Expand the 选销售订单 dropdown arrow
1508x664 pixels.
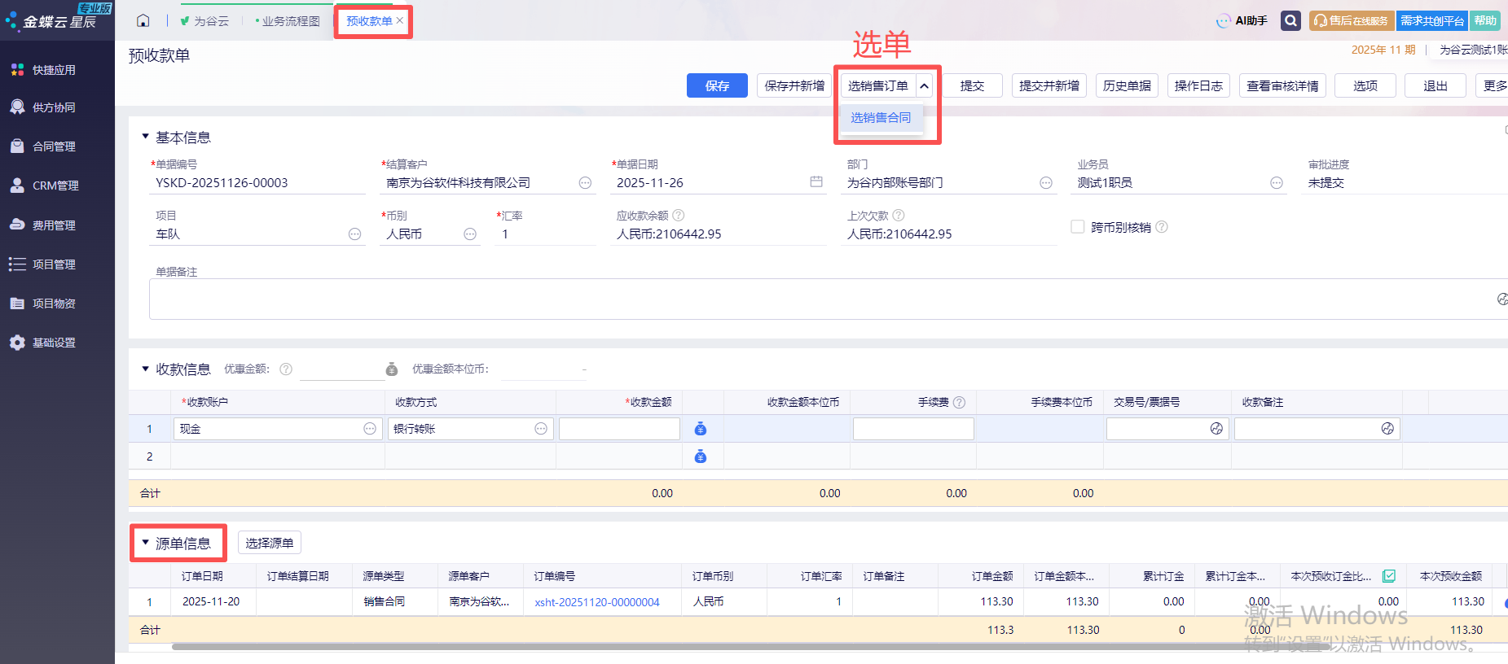click(x=925, y=85)
